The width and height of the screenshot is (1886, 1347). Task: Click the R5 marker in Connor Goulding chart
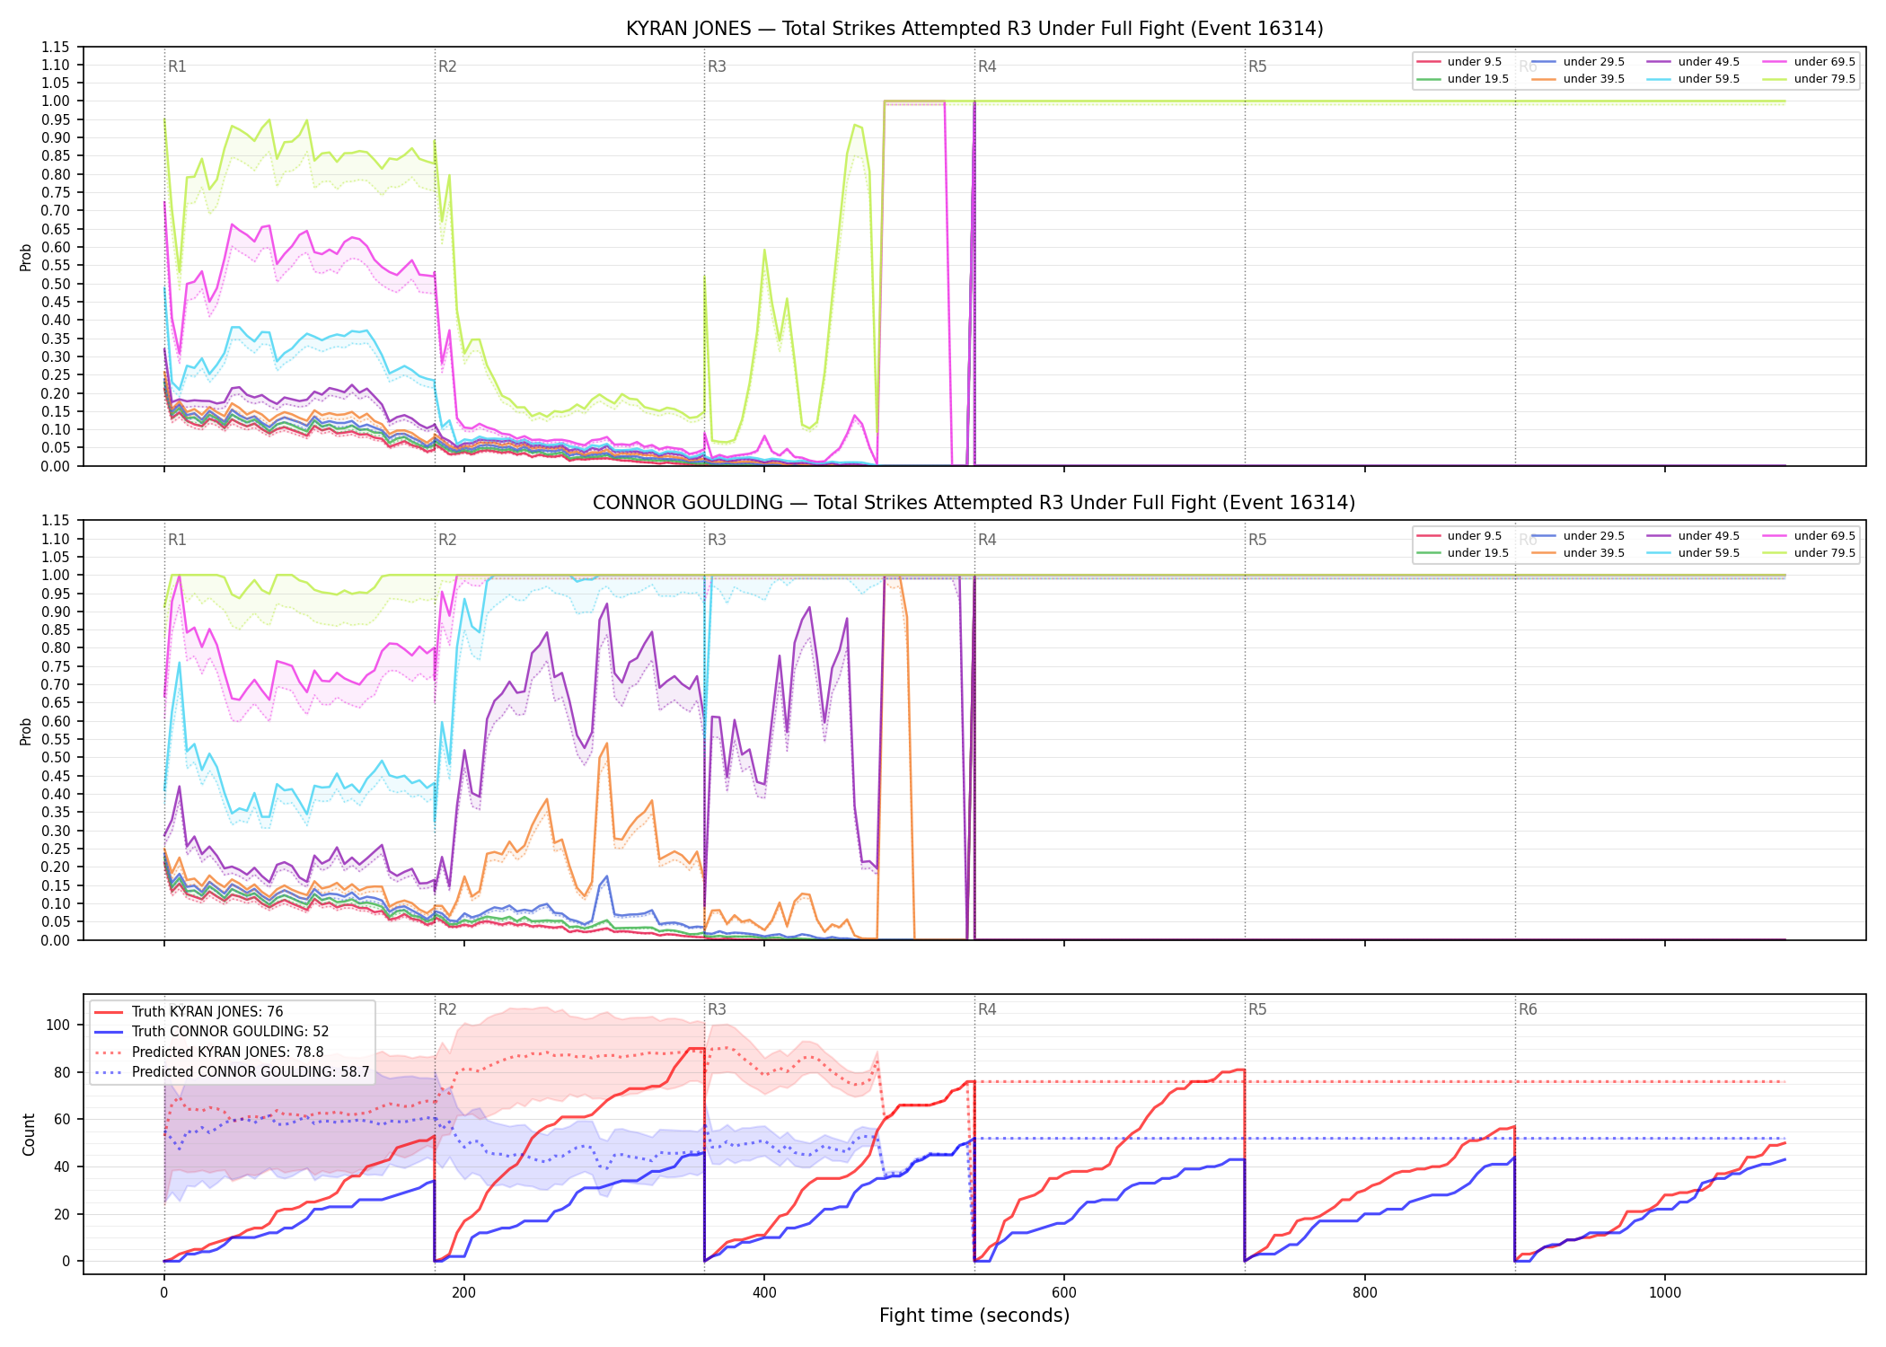coord(1257,540)
